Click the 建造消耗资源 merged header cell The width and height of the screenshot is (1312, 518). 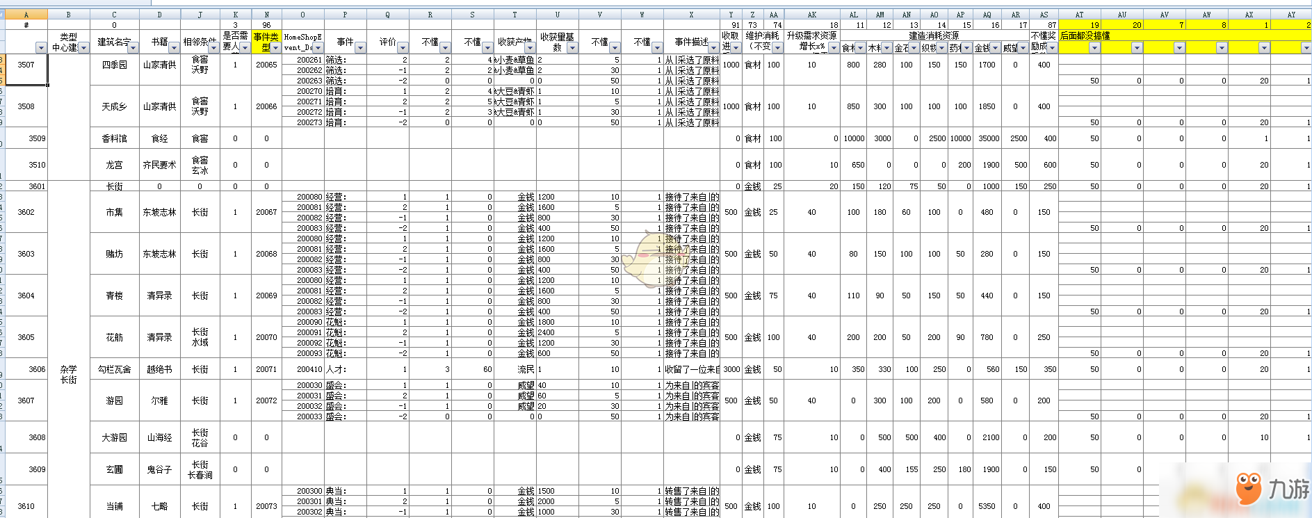(x=934, y=35)
